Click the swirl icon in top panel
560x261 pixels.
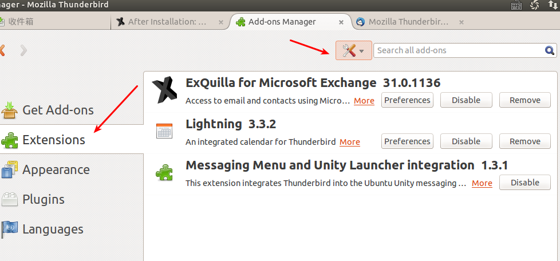click(x=535, y=5)
